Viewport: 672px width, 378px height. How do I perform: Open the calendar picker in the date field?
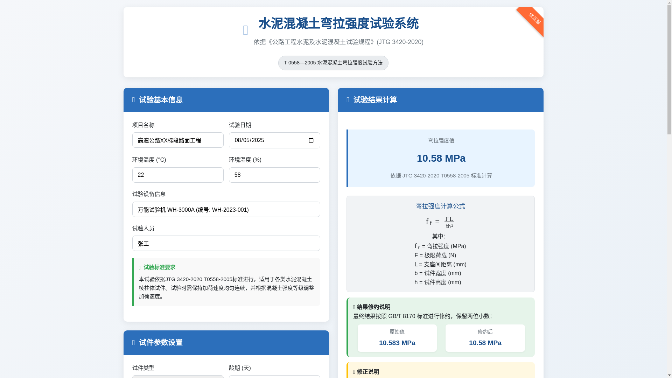pos(311,140)
